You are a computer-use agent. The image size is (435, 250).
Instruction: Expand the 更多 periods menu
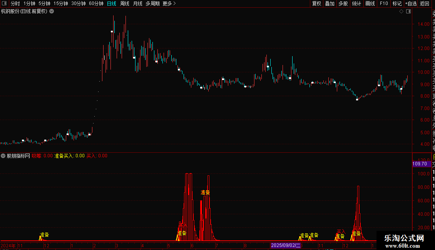[169, 3]
